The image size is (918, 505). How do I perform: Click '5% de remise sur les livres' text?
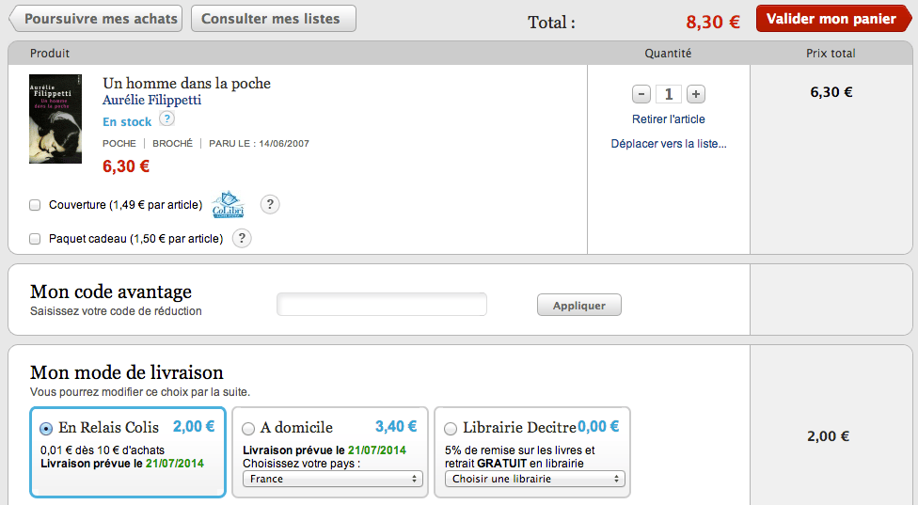(520, 450)
